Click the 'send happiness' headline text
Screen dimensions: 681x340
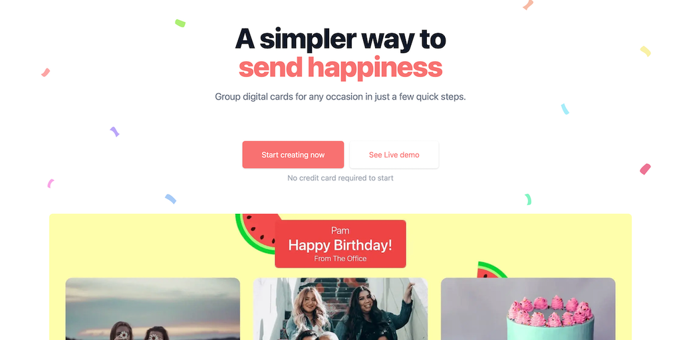(x=340, y=68)
